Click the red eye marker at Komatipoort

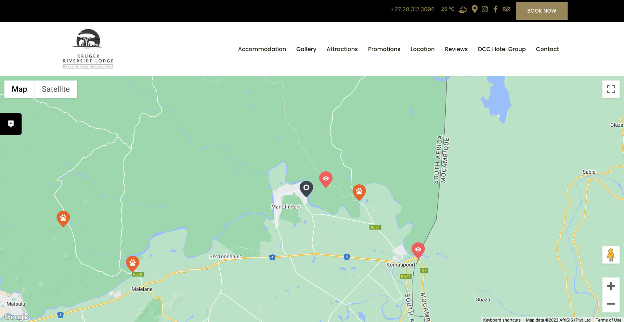click(x=418, y=250)
